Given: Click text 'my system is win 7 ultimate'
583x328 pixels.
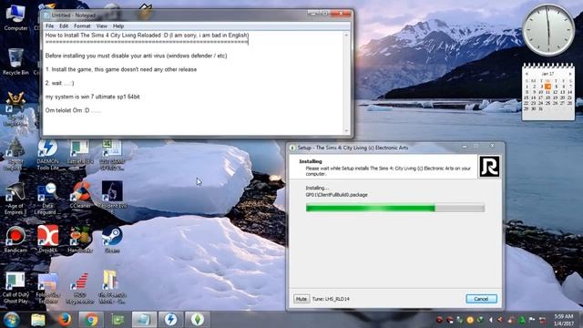Looking at the screenshot, I should 93,97.
